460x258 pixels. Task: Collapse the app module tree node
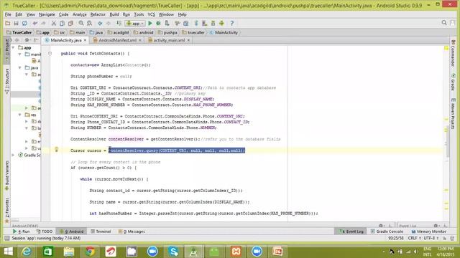point(13,47)
